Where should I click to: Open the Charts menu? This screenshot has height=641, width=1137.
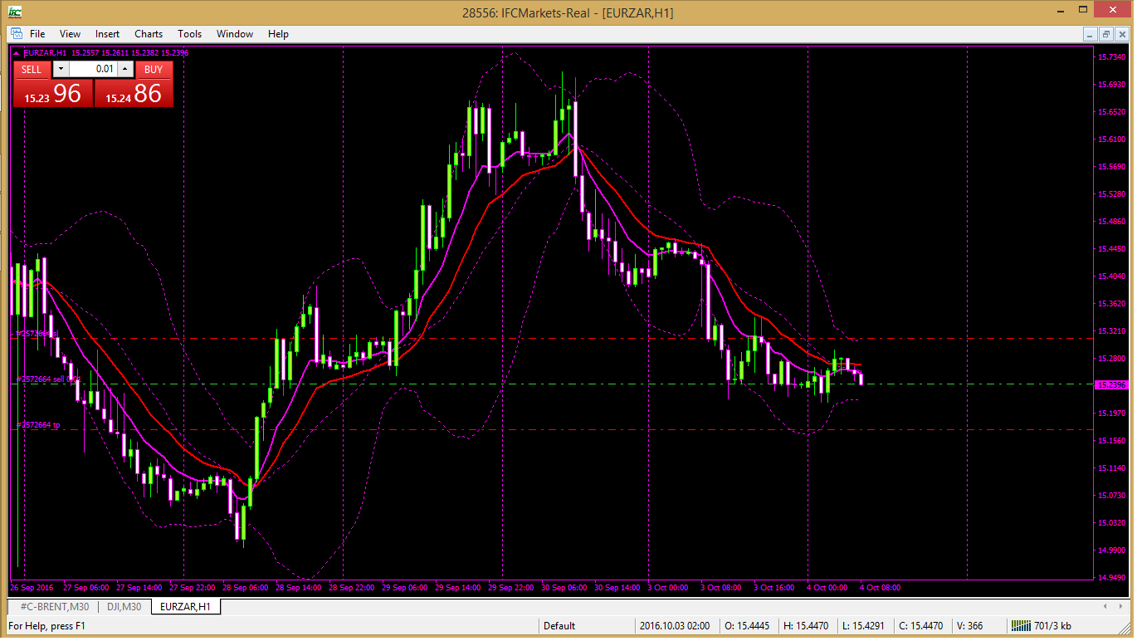pyautogui.click(x=149, y=34)
